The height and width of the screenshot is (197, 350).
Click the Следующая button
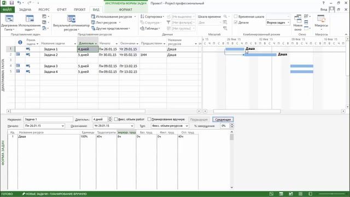pos(223,119)
